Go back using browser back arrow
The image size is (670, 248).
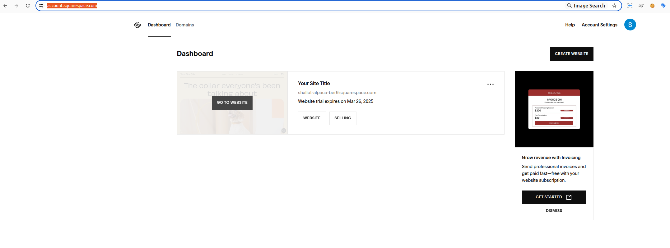[x=5, y=6]
